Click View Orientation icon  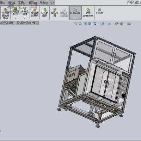click(94, 24)
